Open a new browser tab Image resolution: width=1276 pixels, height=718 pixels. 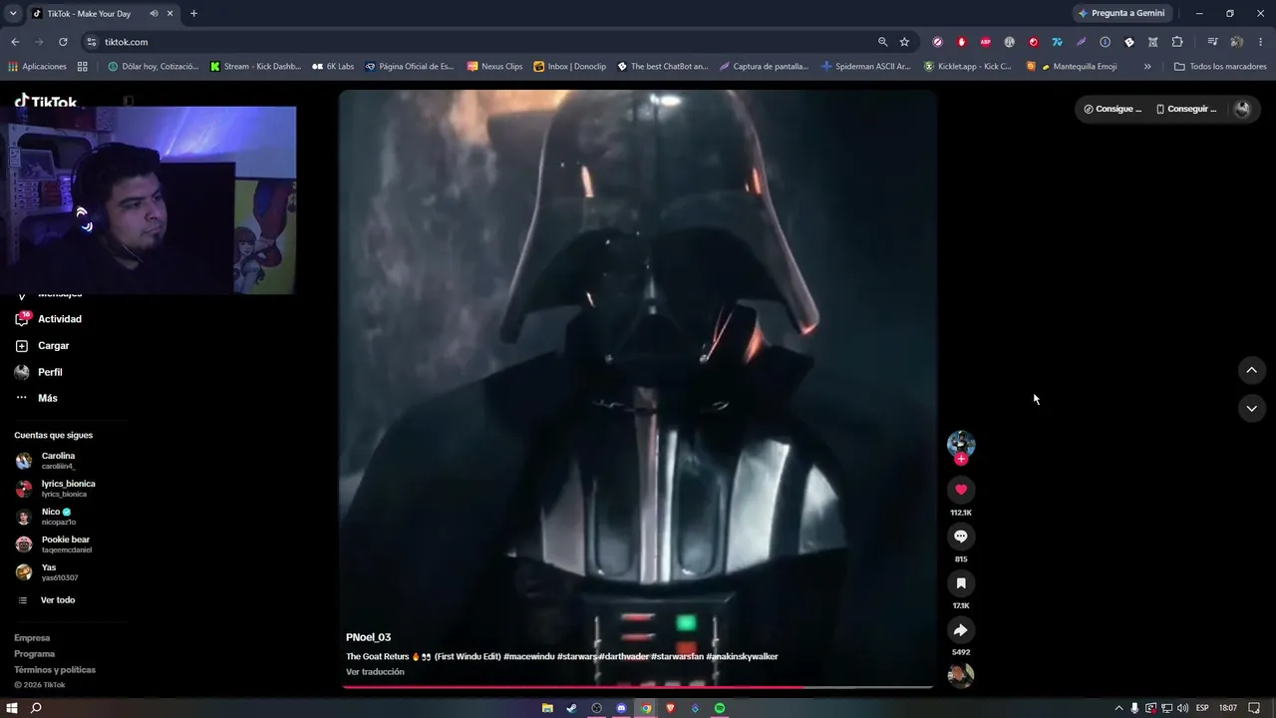click(193, 14)
